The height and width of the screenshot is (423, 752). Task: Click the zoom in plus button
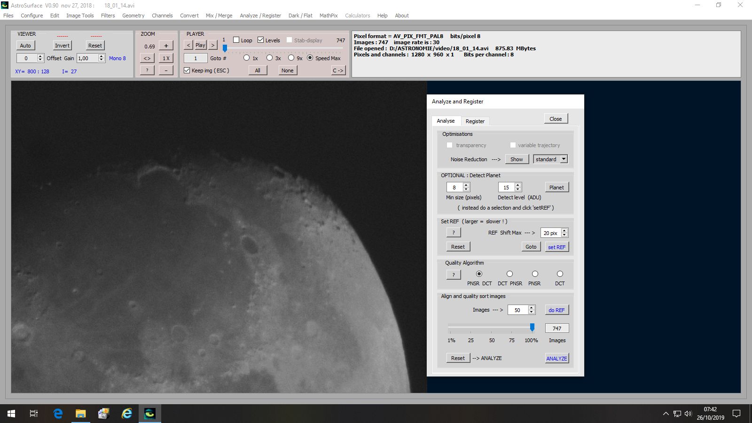[x=166, y=46]
